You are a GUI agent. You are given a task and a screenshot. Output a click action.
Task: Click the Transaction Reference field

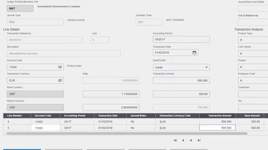(x=45, y=40)
